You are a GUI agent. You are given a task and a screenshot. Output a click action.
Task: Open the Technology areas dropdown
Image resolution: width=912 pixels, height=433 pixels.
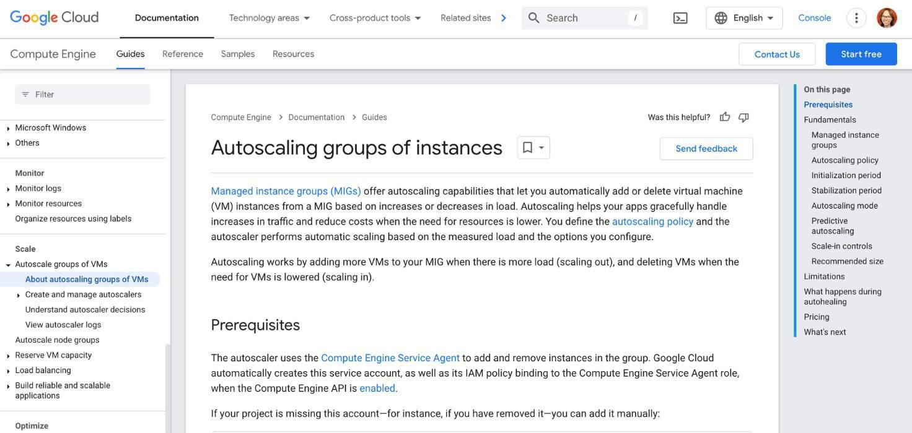coord(268,18)
